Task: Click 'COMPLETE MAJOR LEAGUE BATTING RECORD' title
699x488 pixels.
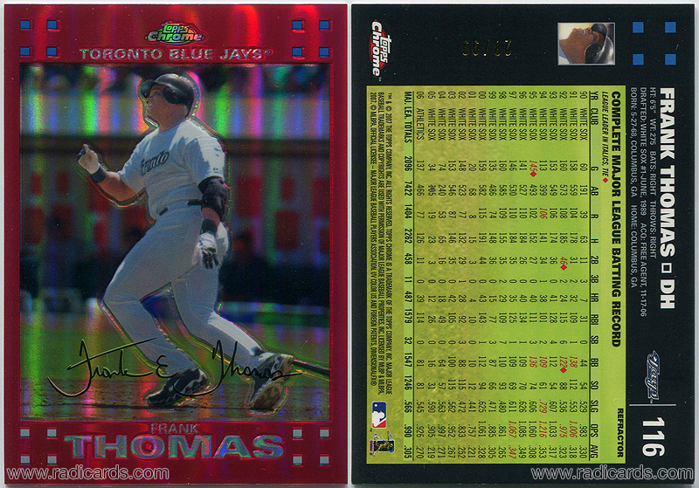Action: (x=616, y=219)
